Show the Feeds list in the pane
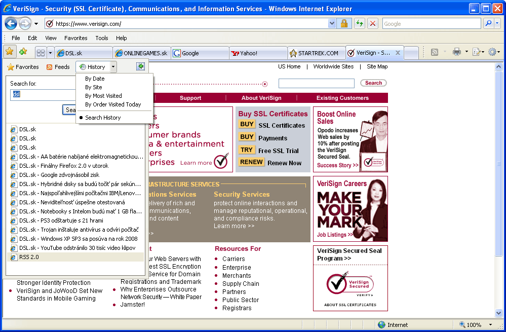Image resolution: width=506 pixels, height=332 pixels. point(58,67)
